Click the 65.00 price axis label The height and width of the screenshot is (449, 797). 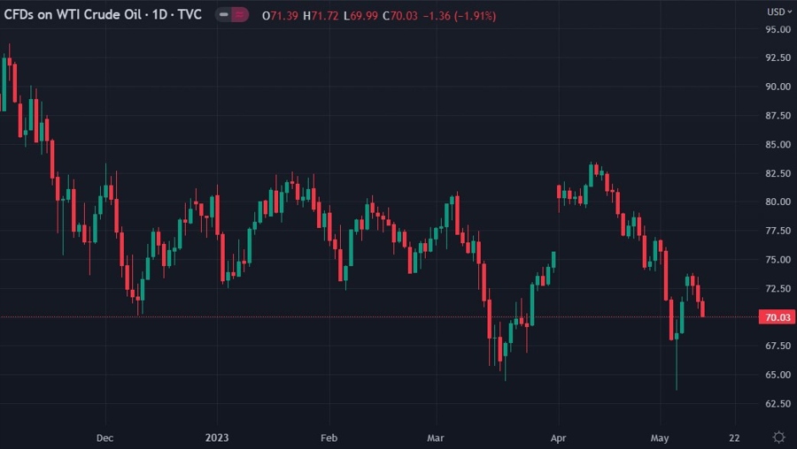point(778,375)
